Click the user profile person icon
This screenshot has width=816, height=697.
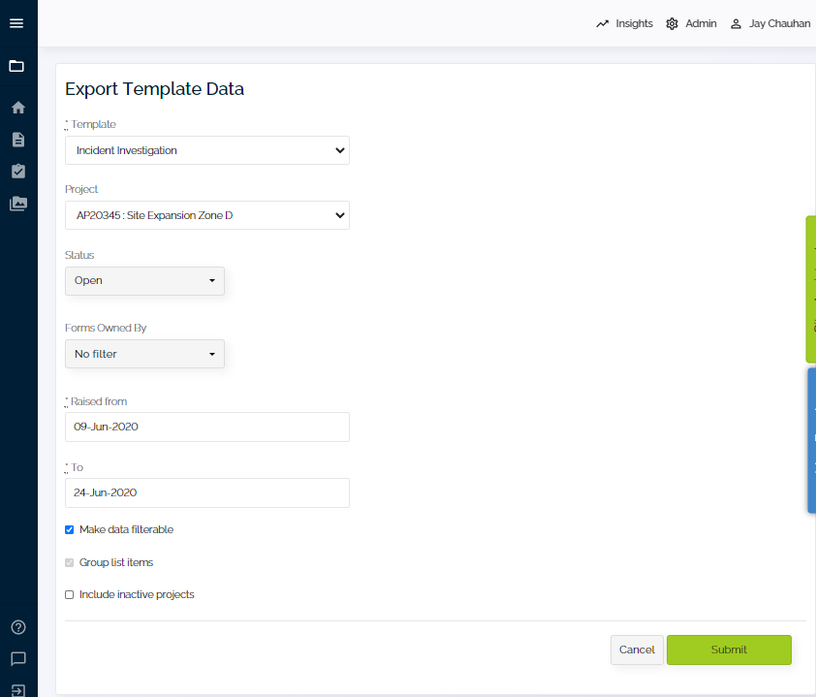click(736, 24)
